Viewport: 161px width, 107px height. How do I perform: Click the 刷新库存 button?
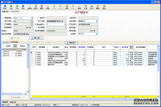pos(72,43)
